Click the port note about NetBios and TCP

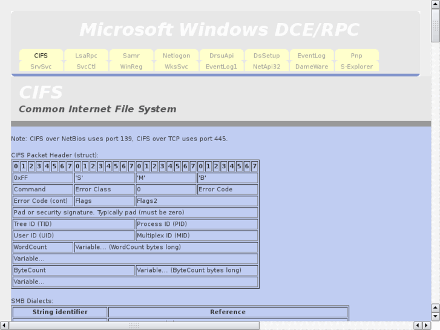119,139
